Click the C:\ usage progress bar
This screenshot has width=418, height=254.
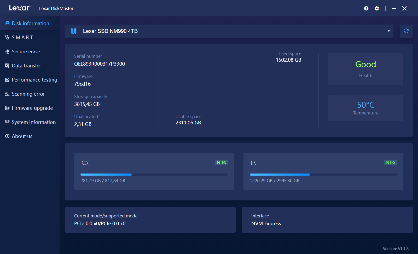pyautogui.click(x=154, y=174)
